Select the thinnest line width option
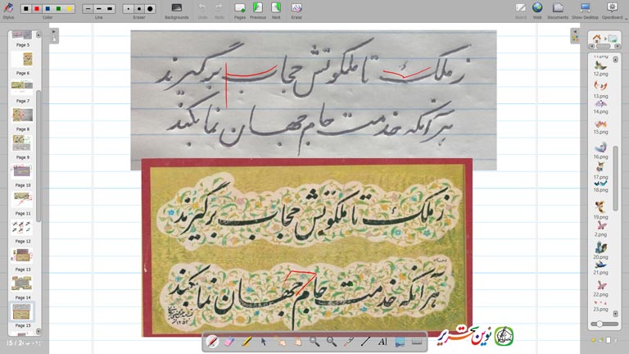Screen dimensions: 629x354 click(x=88, y=8)
